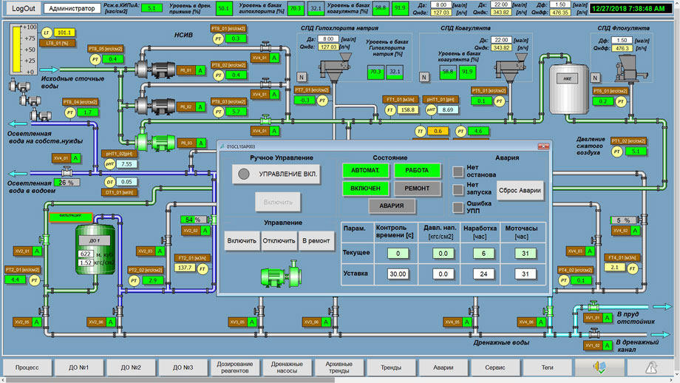The width and height of the screenshot is (680, 383).
Task: Open the warning triangle icon in bottom bar
Action: tap(651, 367)
